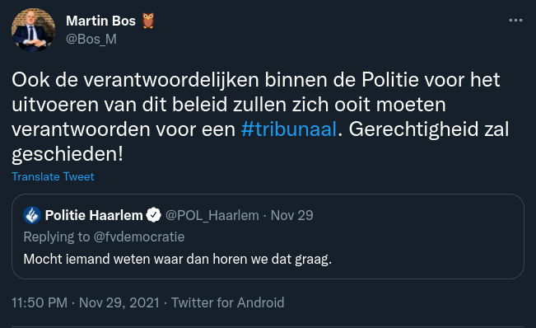Click the Replying to @fvdemocratie line
This screenshot has width=536, height=328.
click(104, 237)
